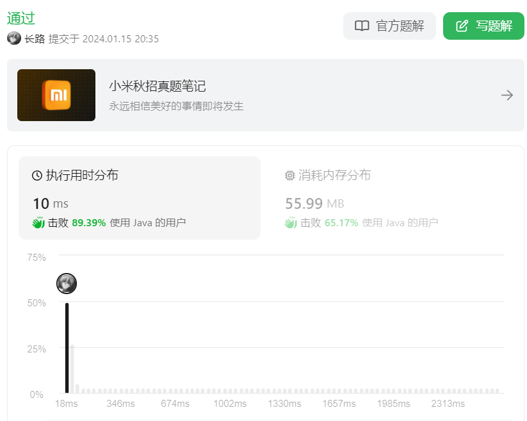Select the light gray second bar in chart
The width and height of the screenshot is (527, 421).
pos(72,369)
